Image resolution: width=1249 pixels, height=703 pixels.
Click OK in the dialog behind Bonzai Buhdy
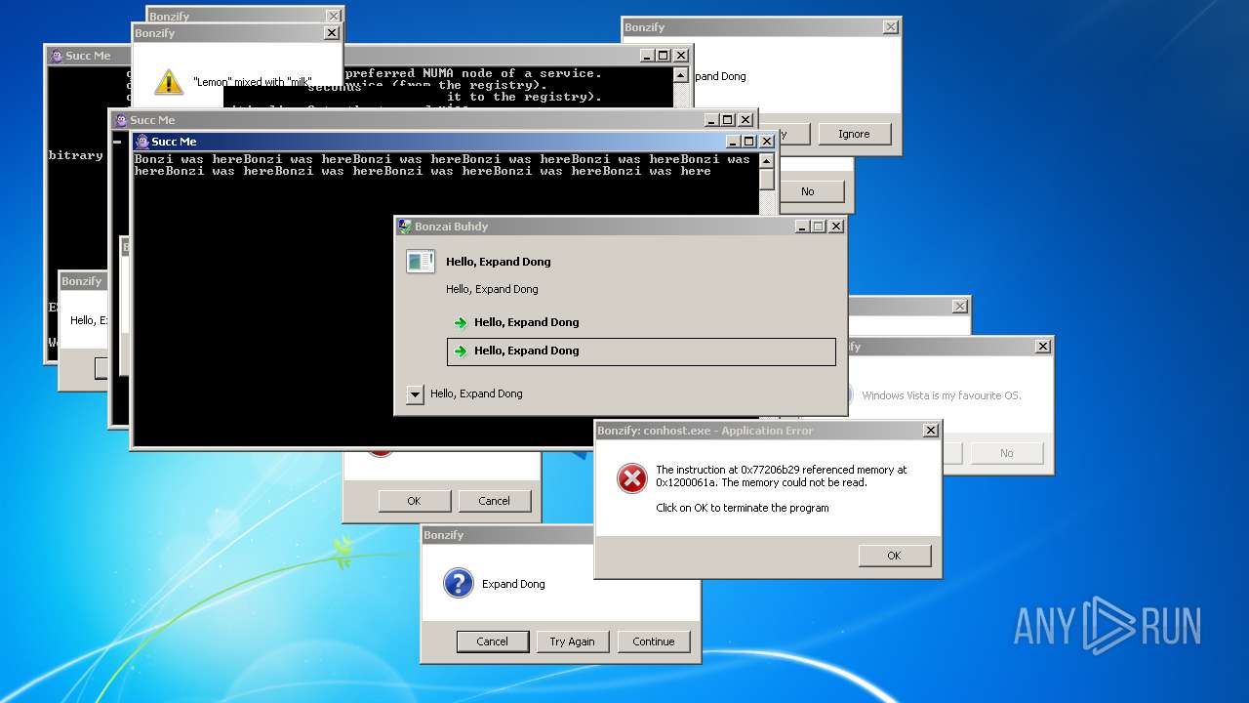coord(414,501)
